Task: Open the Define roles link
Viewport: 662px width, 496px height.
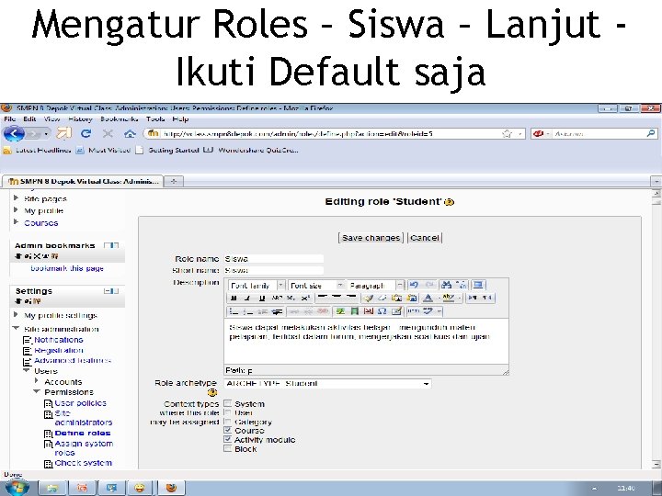Action: pyautogui.click(x=83, y=434)
